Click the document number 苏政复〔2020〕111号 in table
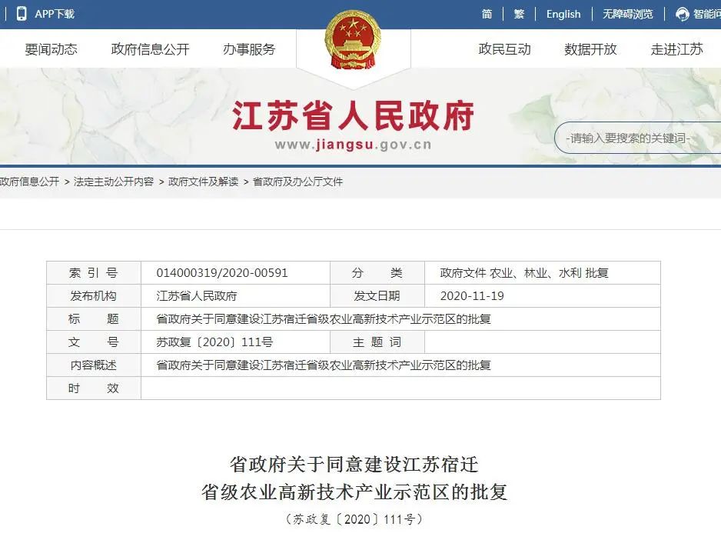Screen dimensions: 721x550 pos(214,342)
